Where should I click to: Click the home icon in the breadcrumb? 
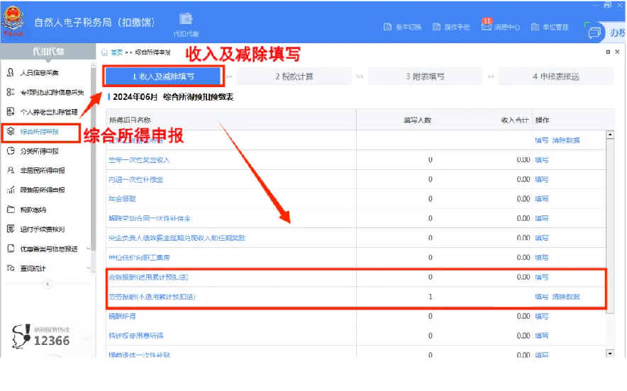click(104, 52)
